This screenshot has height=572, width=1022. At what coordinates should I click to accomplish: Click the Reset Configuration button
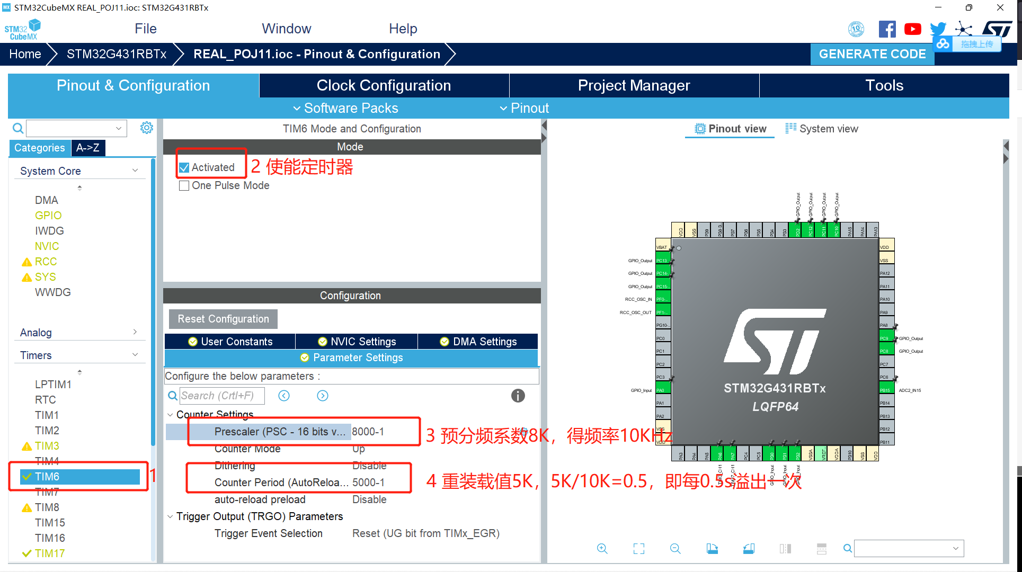223,319
